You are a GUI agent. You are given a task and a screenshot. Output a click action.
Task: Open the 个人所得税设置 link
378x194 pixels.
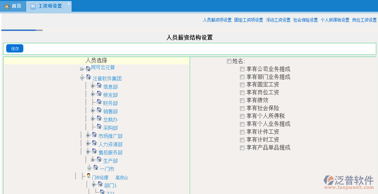(335, 20)
